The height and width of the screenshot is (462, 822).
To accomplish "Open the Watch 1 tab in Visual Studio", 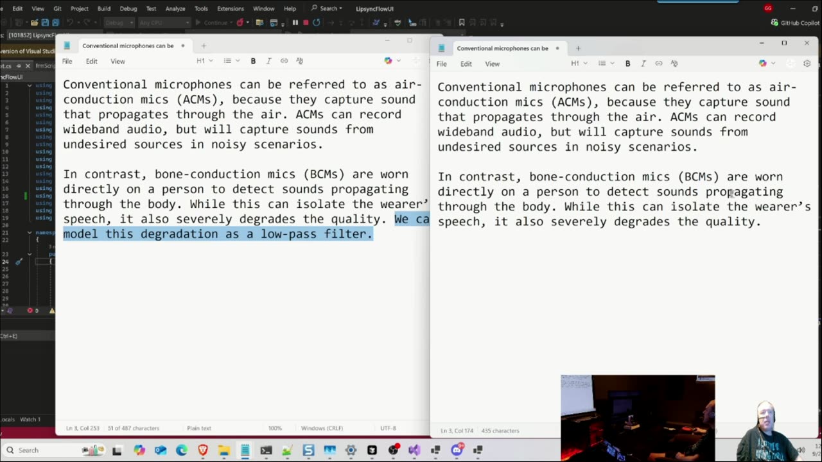I will (x=30, y=420).
